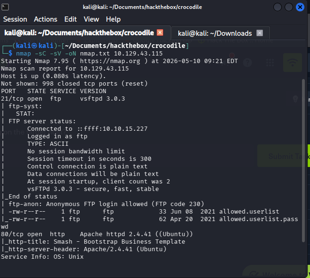Click the 'vsFTPd 3.0.3 - secure, fast, stable' line
This screenshot has height=278, width=310.
click(x=93, y=189)
